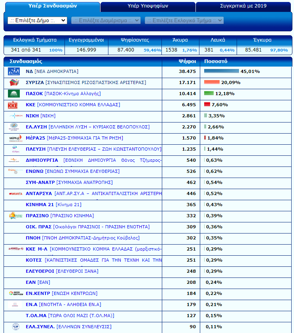Open the Επιλέξτε Διαμέρισμα dropdown

tap(106, 20)
